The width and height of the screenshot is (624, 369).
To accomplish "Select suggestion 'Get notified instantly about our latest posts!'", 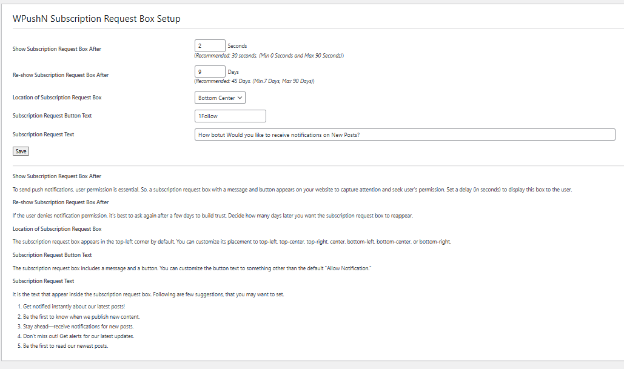I will 74,307.
